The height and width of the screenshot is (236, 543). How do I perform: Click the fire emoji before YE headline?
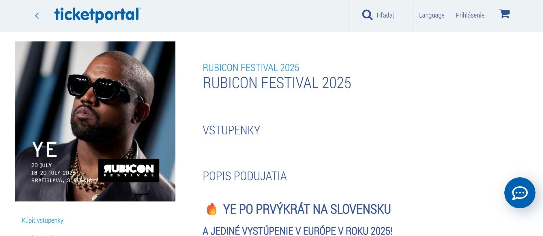pyautogui.click(x=211, y=209)
